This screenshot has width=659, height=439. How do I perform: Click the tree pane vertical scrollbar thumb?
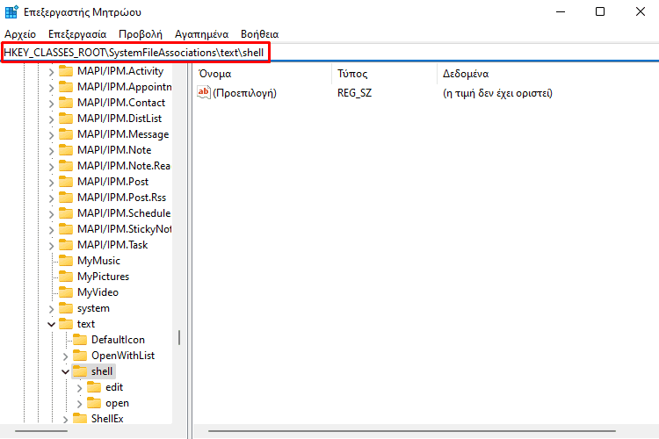[179, 337]
